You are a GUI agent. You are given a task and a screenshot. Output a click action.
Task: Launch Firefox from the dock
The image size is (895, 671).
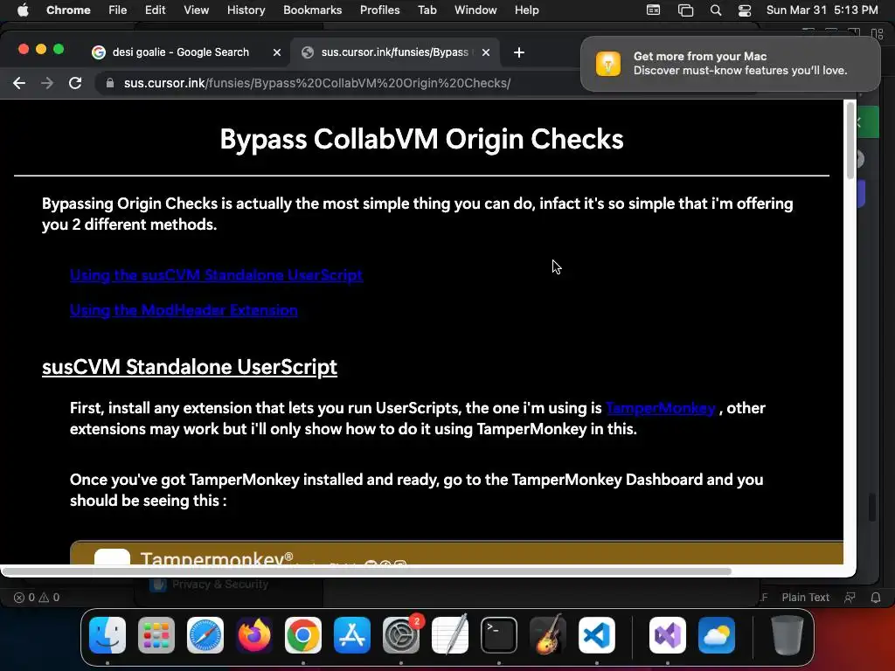click(x=254, y=635)
